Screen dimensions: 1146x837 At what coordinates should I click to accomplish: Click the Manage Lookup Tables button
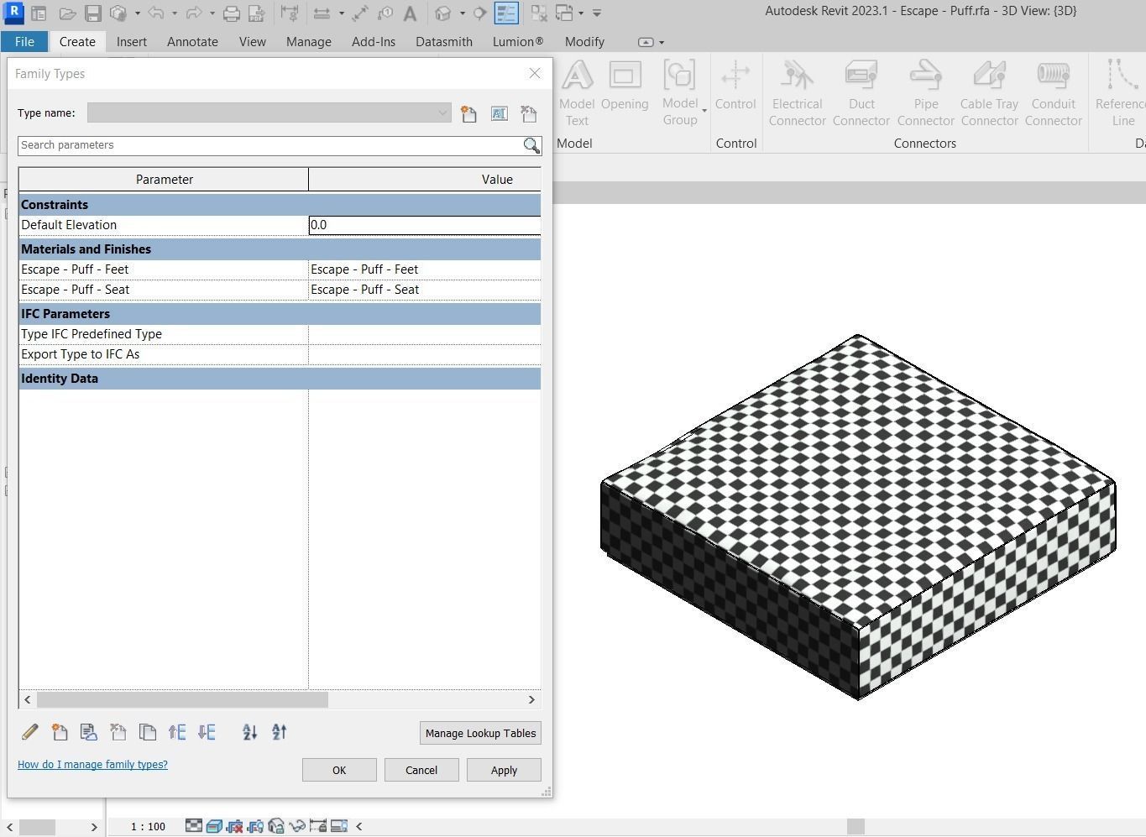coord(480,733)
